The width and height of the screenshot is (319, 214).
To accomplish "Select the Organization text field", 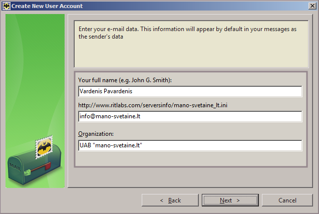I will [190, 145].
